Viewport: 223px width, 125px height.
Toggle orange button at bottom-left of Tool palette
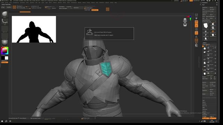pos(206,118)
